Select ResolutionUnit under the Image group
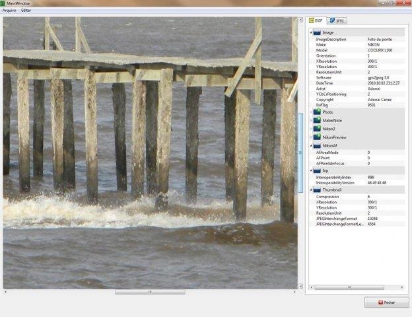Screen dimensions: 412x317 [329, 72]
